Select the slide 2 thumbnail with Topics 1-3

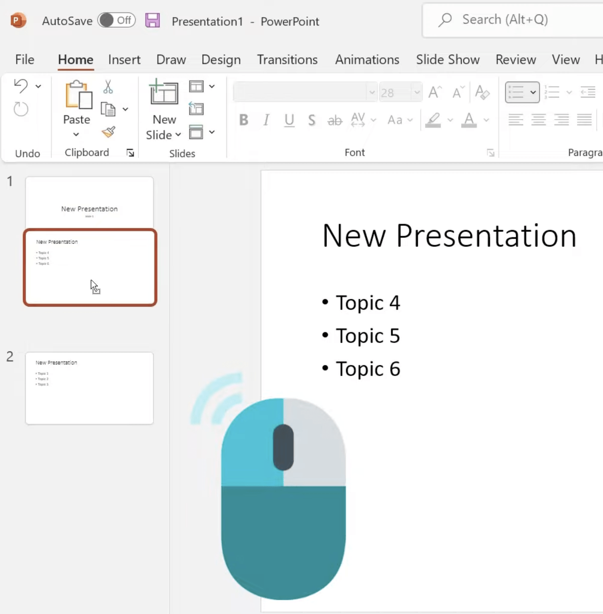pyautogui.click(x=89, y=388)
